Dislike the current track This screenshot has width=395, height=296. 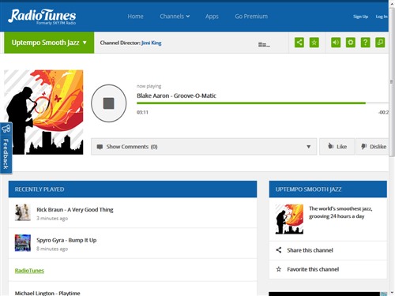pos(372,147)
